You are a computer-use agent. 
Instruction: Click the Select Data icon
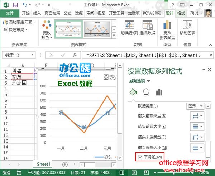pos(147,25)
